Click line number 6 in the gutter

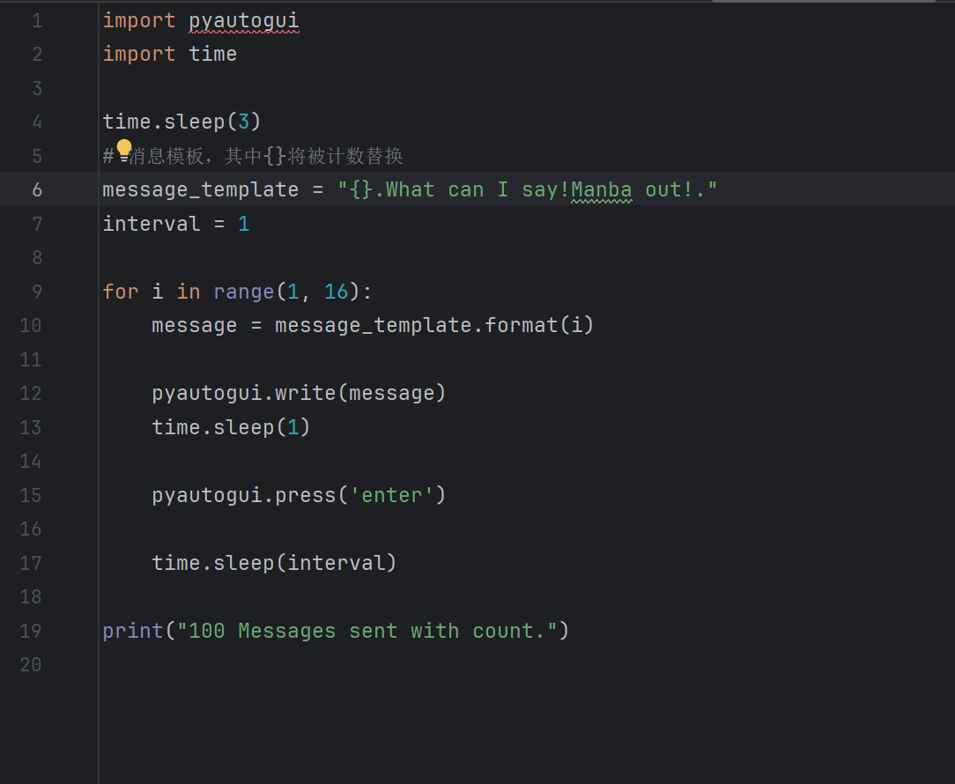(x=36, y=189)
